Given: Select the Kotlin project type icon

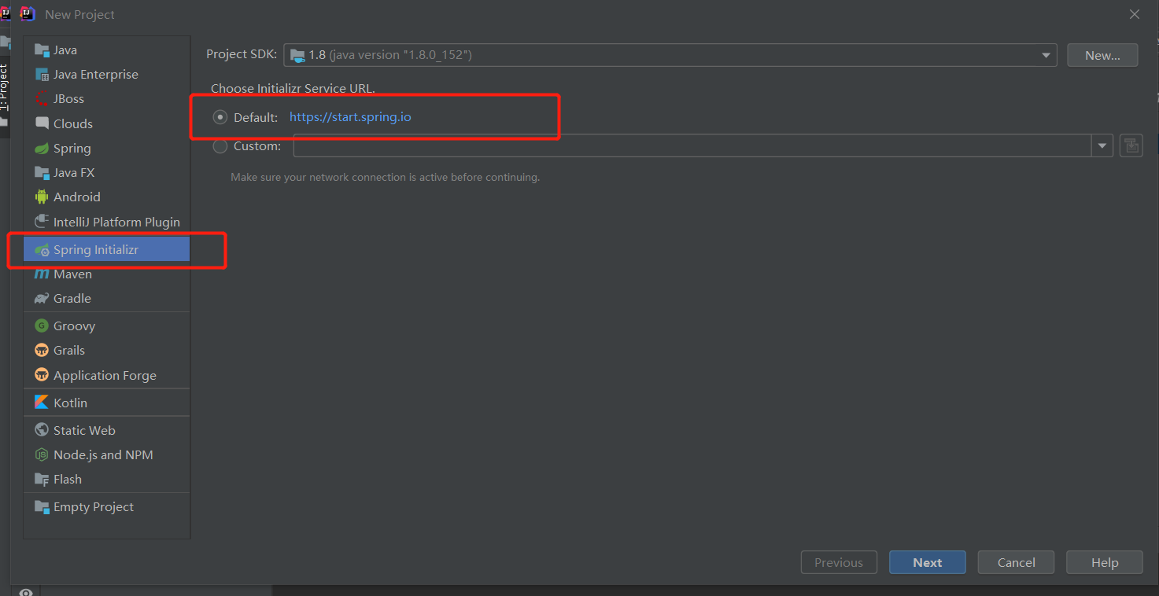Looking at the screenshot, I should [42, 402].
